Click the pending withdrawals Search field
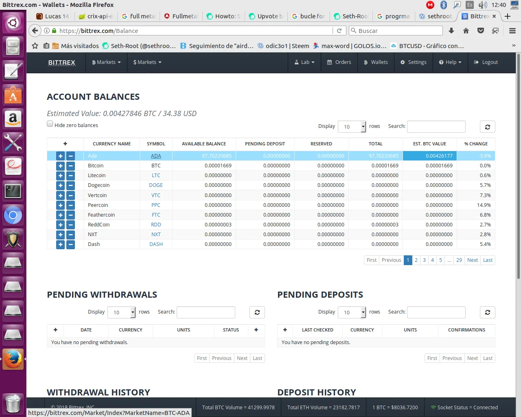521x417 pixels. [x=206, y=312]
